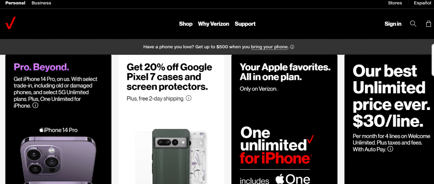This screenshot has width=434, height=184.
Task: Switch to the Business tab
Action: pyautogui.click(x=41, y=3)
